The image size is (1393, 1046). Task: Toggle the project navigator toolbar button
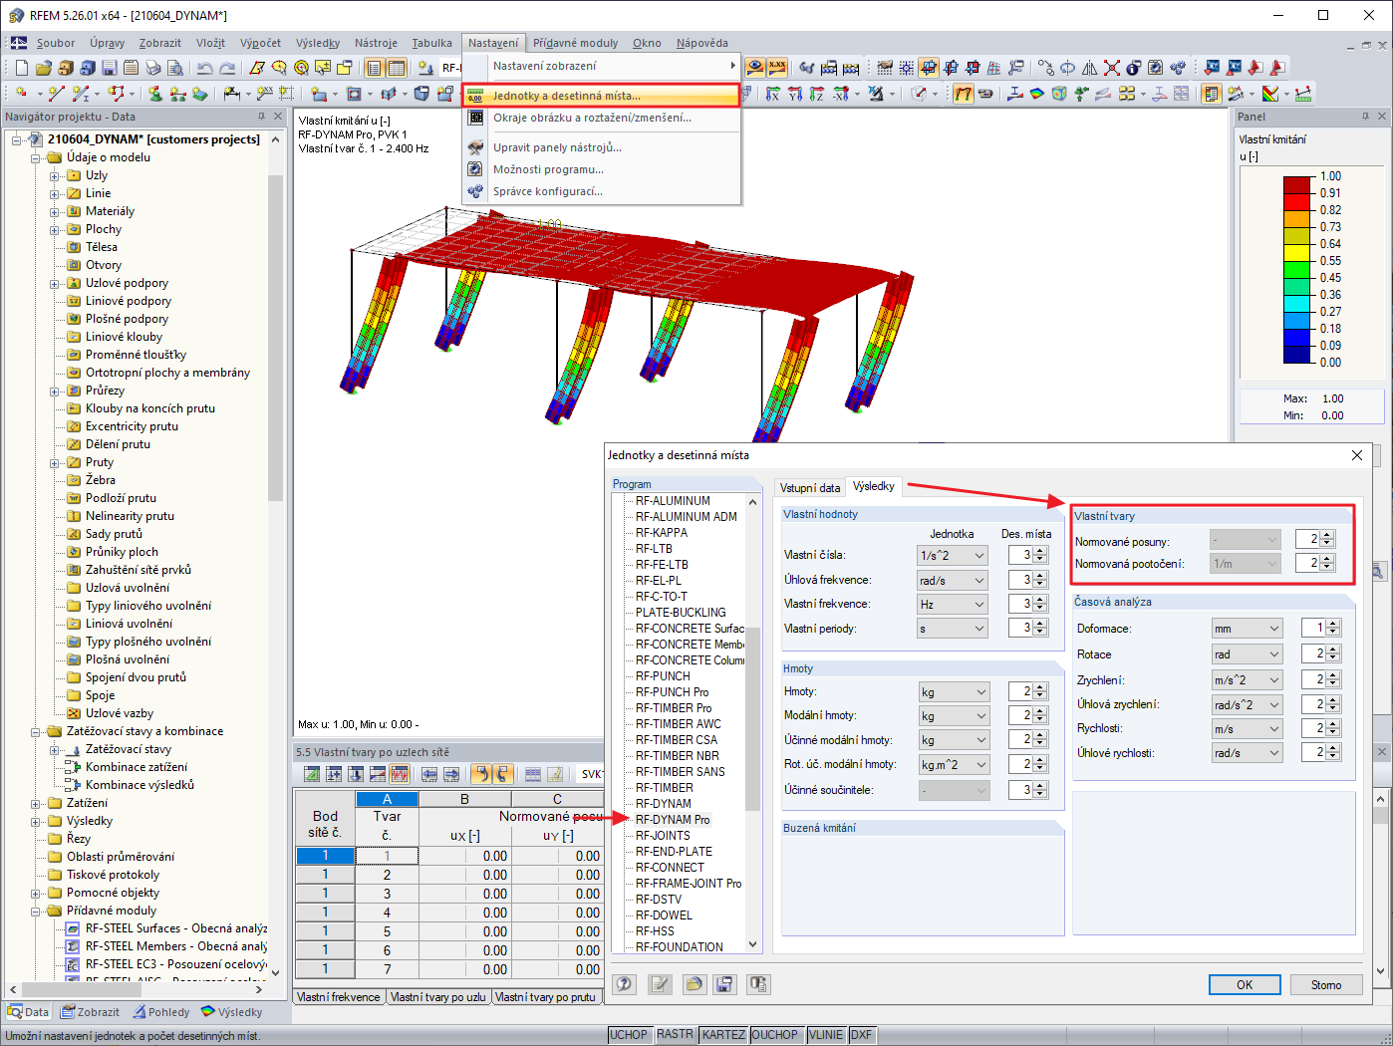point(374,68)
